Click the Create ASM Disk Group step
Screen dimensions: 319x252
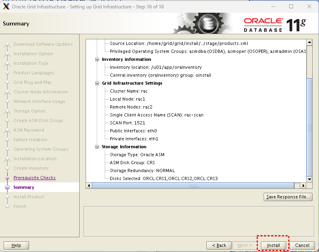[x=38, y=120]
